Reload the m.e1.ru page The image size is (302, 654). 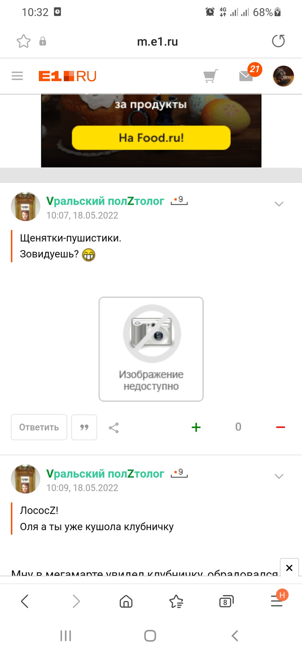point(278,41)
